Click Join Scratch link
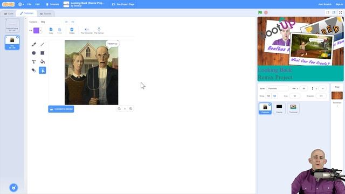 (x=325, y=4)
